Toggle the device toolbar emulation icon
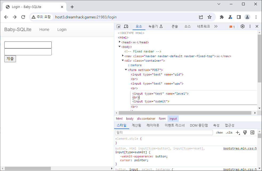262x171 pixels. 126,26
